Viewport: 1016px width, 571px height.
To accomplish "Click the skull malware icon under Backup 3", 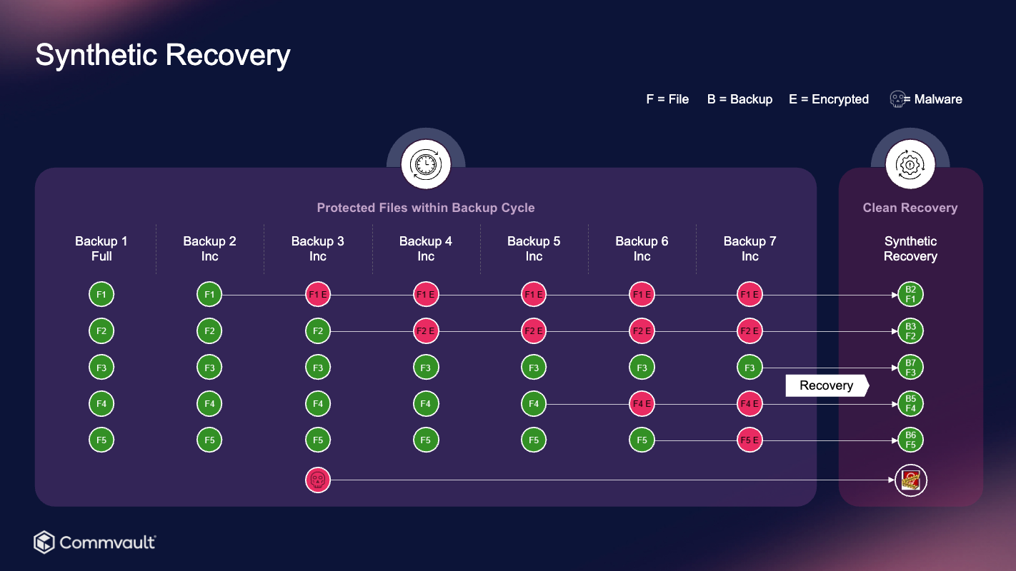I will [318, 480].
